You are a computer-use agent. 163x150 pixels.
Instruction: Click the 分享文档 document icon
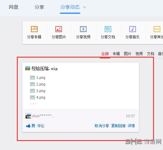click(x=108, y=29)
